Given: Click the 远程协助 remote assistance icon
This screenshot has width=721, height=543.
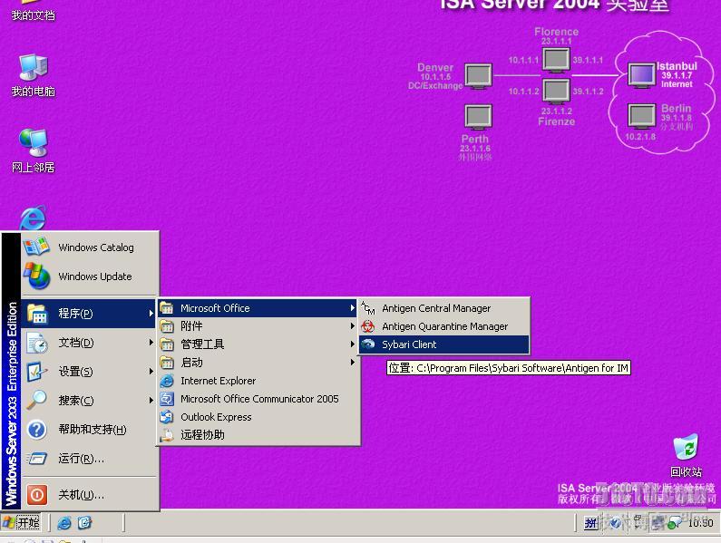Looking at the screenshot, I should point(167,435).
